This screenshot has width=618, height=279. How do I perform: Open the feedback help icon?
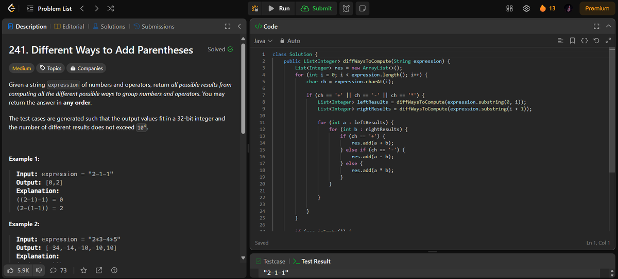(114, 270)
